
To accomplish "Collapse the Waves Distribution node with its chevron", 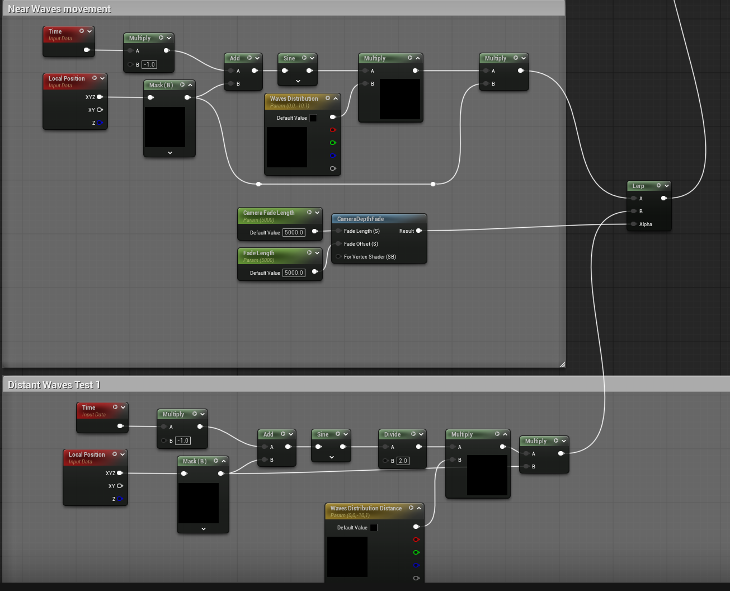I will coord(336,98).
